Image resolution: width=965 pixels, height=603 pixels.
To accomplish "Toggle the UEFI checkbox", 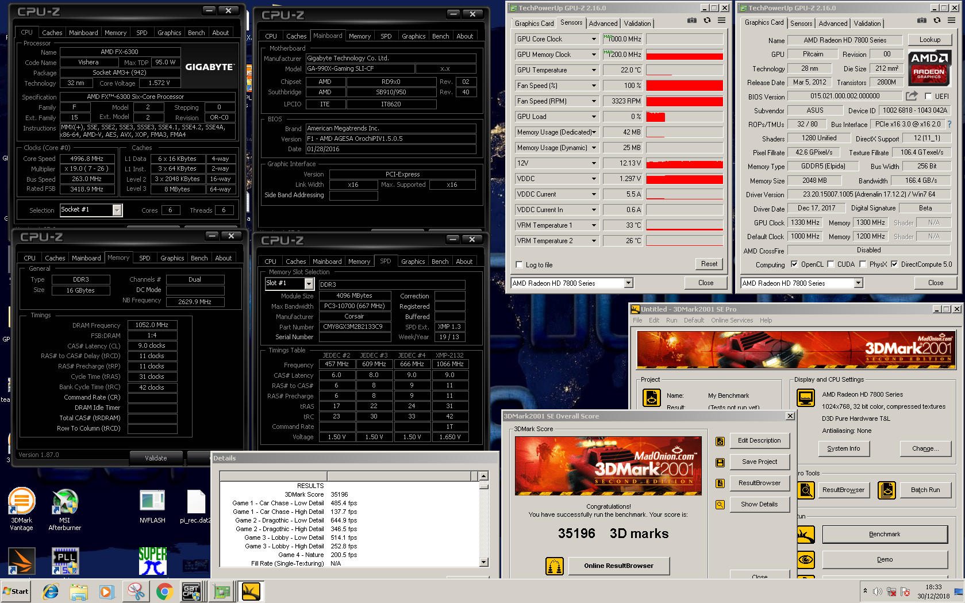I will 928,96.
